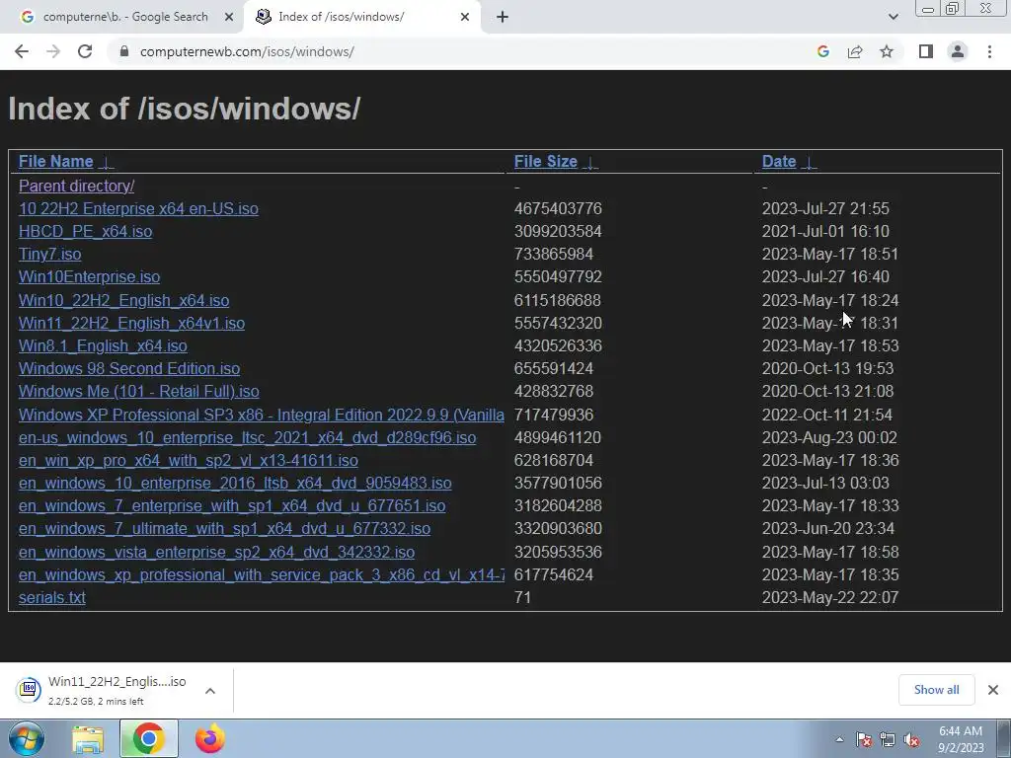The height and width of the screenshot is (758, 1011).
Task: Download Windows Me (101 - Retail Full).iso
Action: coord(138,391)
